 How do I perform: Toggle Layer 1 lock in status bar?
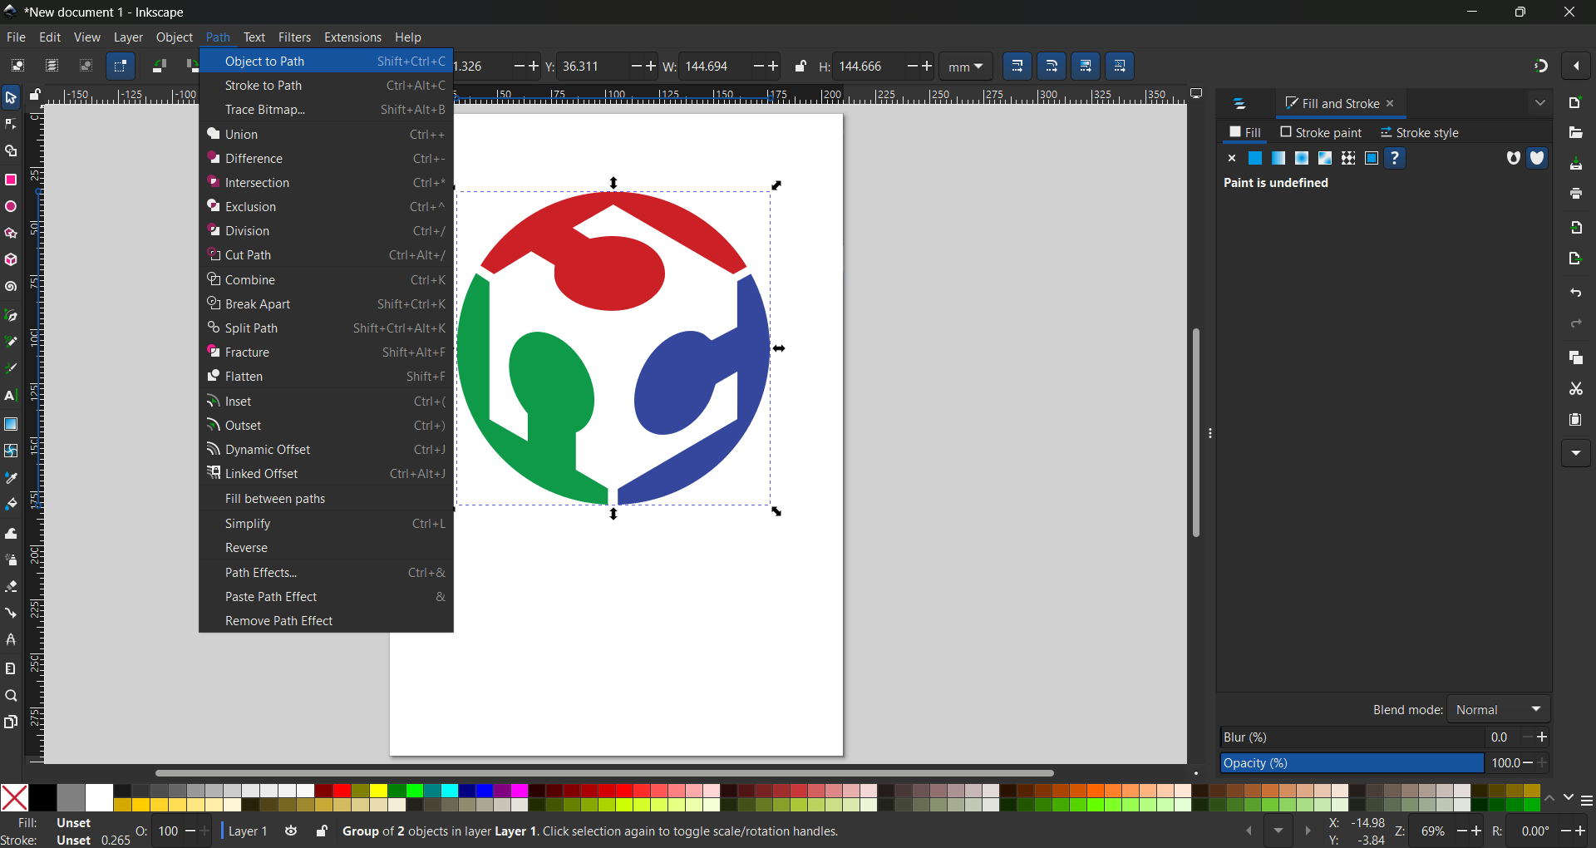pyautogui.click(x=322, y=831)
